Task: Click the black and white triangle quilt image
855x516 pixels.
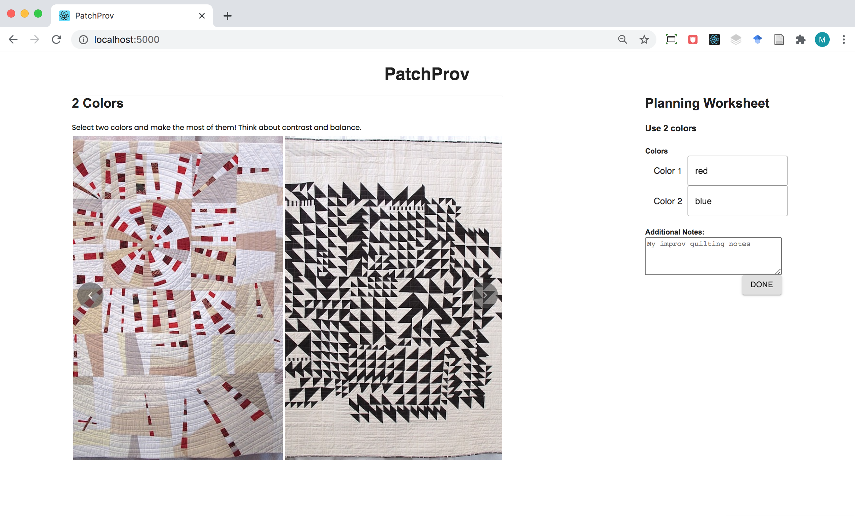Action: point(393,298)
